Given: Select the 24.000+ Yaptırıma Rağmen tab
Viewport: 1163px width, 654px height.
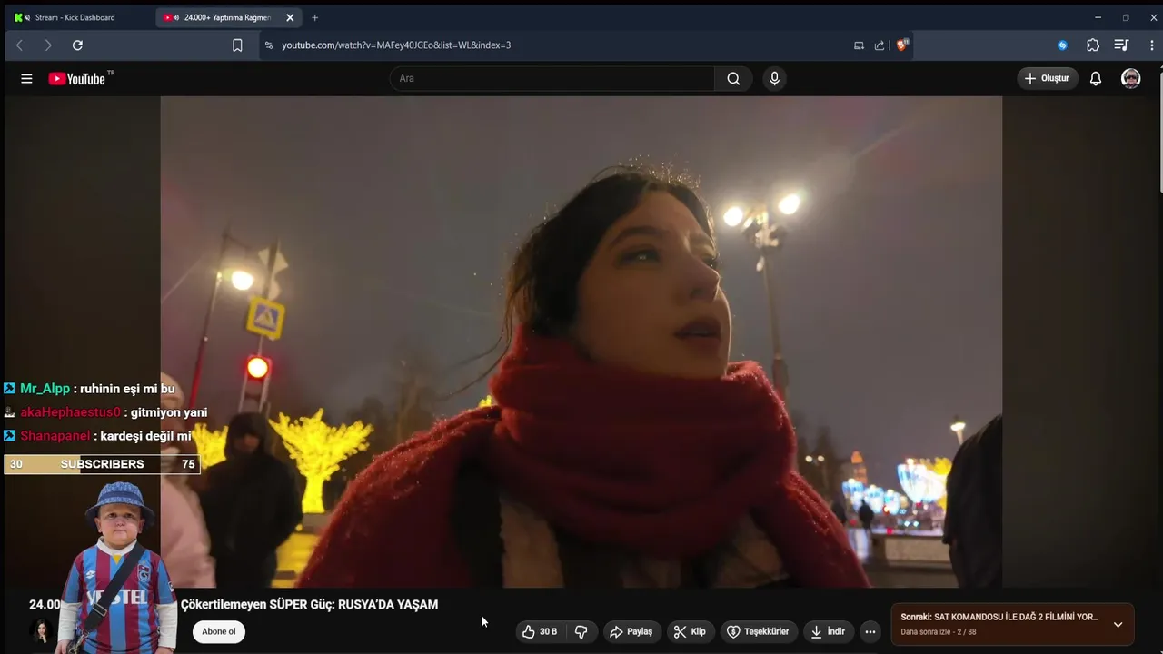Looking at the screenshot, I should [x=227, y=17].
